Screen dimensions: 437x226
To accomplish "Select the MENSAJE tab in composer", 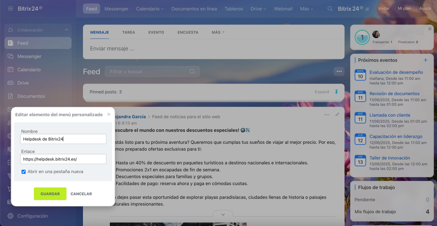I will coord(100,32).
